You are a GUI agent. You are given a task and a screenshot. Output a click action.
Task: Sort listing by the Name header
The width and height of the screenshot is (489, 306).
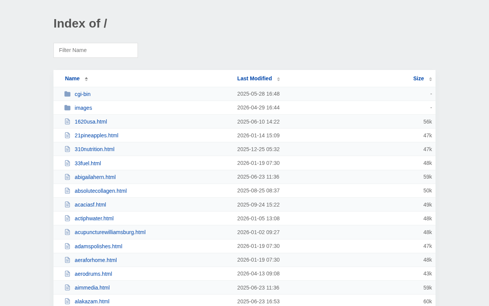pyautogui.click(x=72, y=78)
